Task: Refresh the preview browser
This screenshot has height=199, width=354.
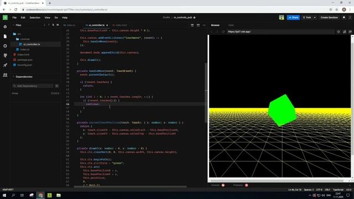Action: 223,32
